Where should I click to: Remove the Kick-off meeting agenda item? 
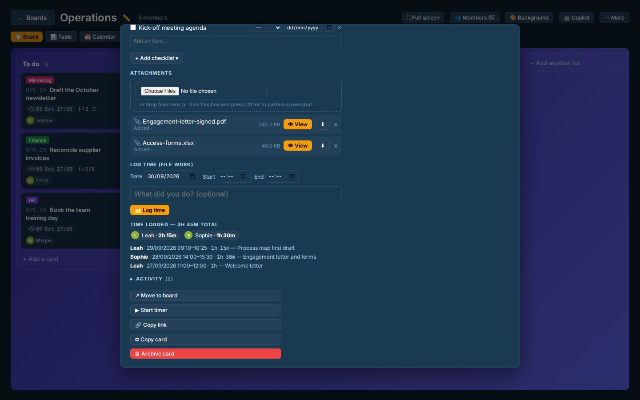click(x=340, y=28)
